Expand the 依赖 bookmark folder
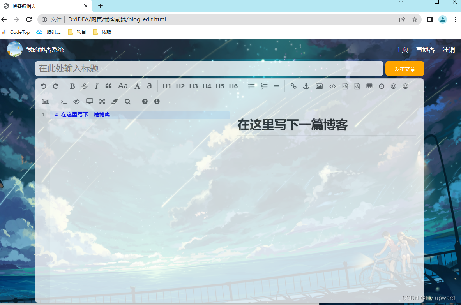 tap(102, 32)
